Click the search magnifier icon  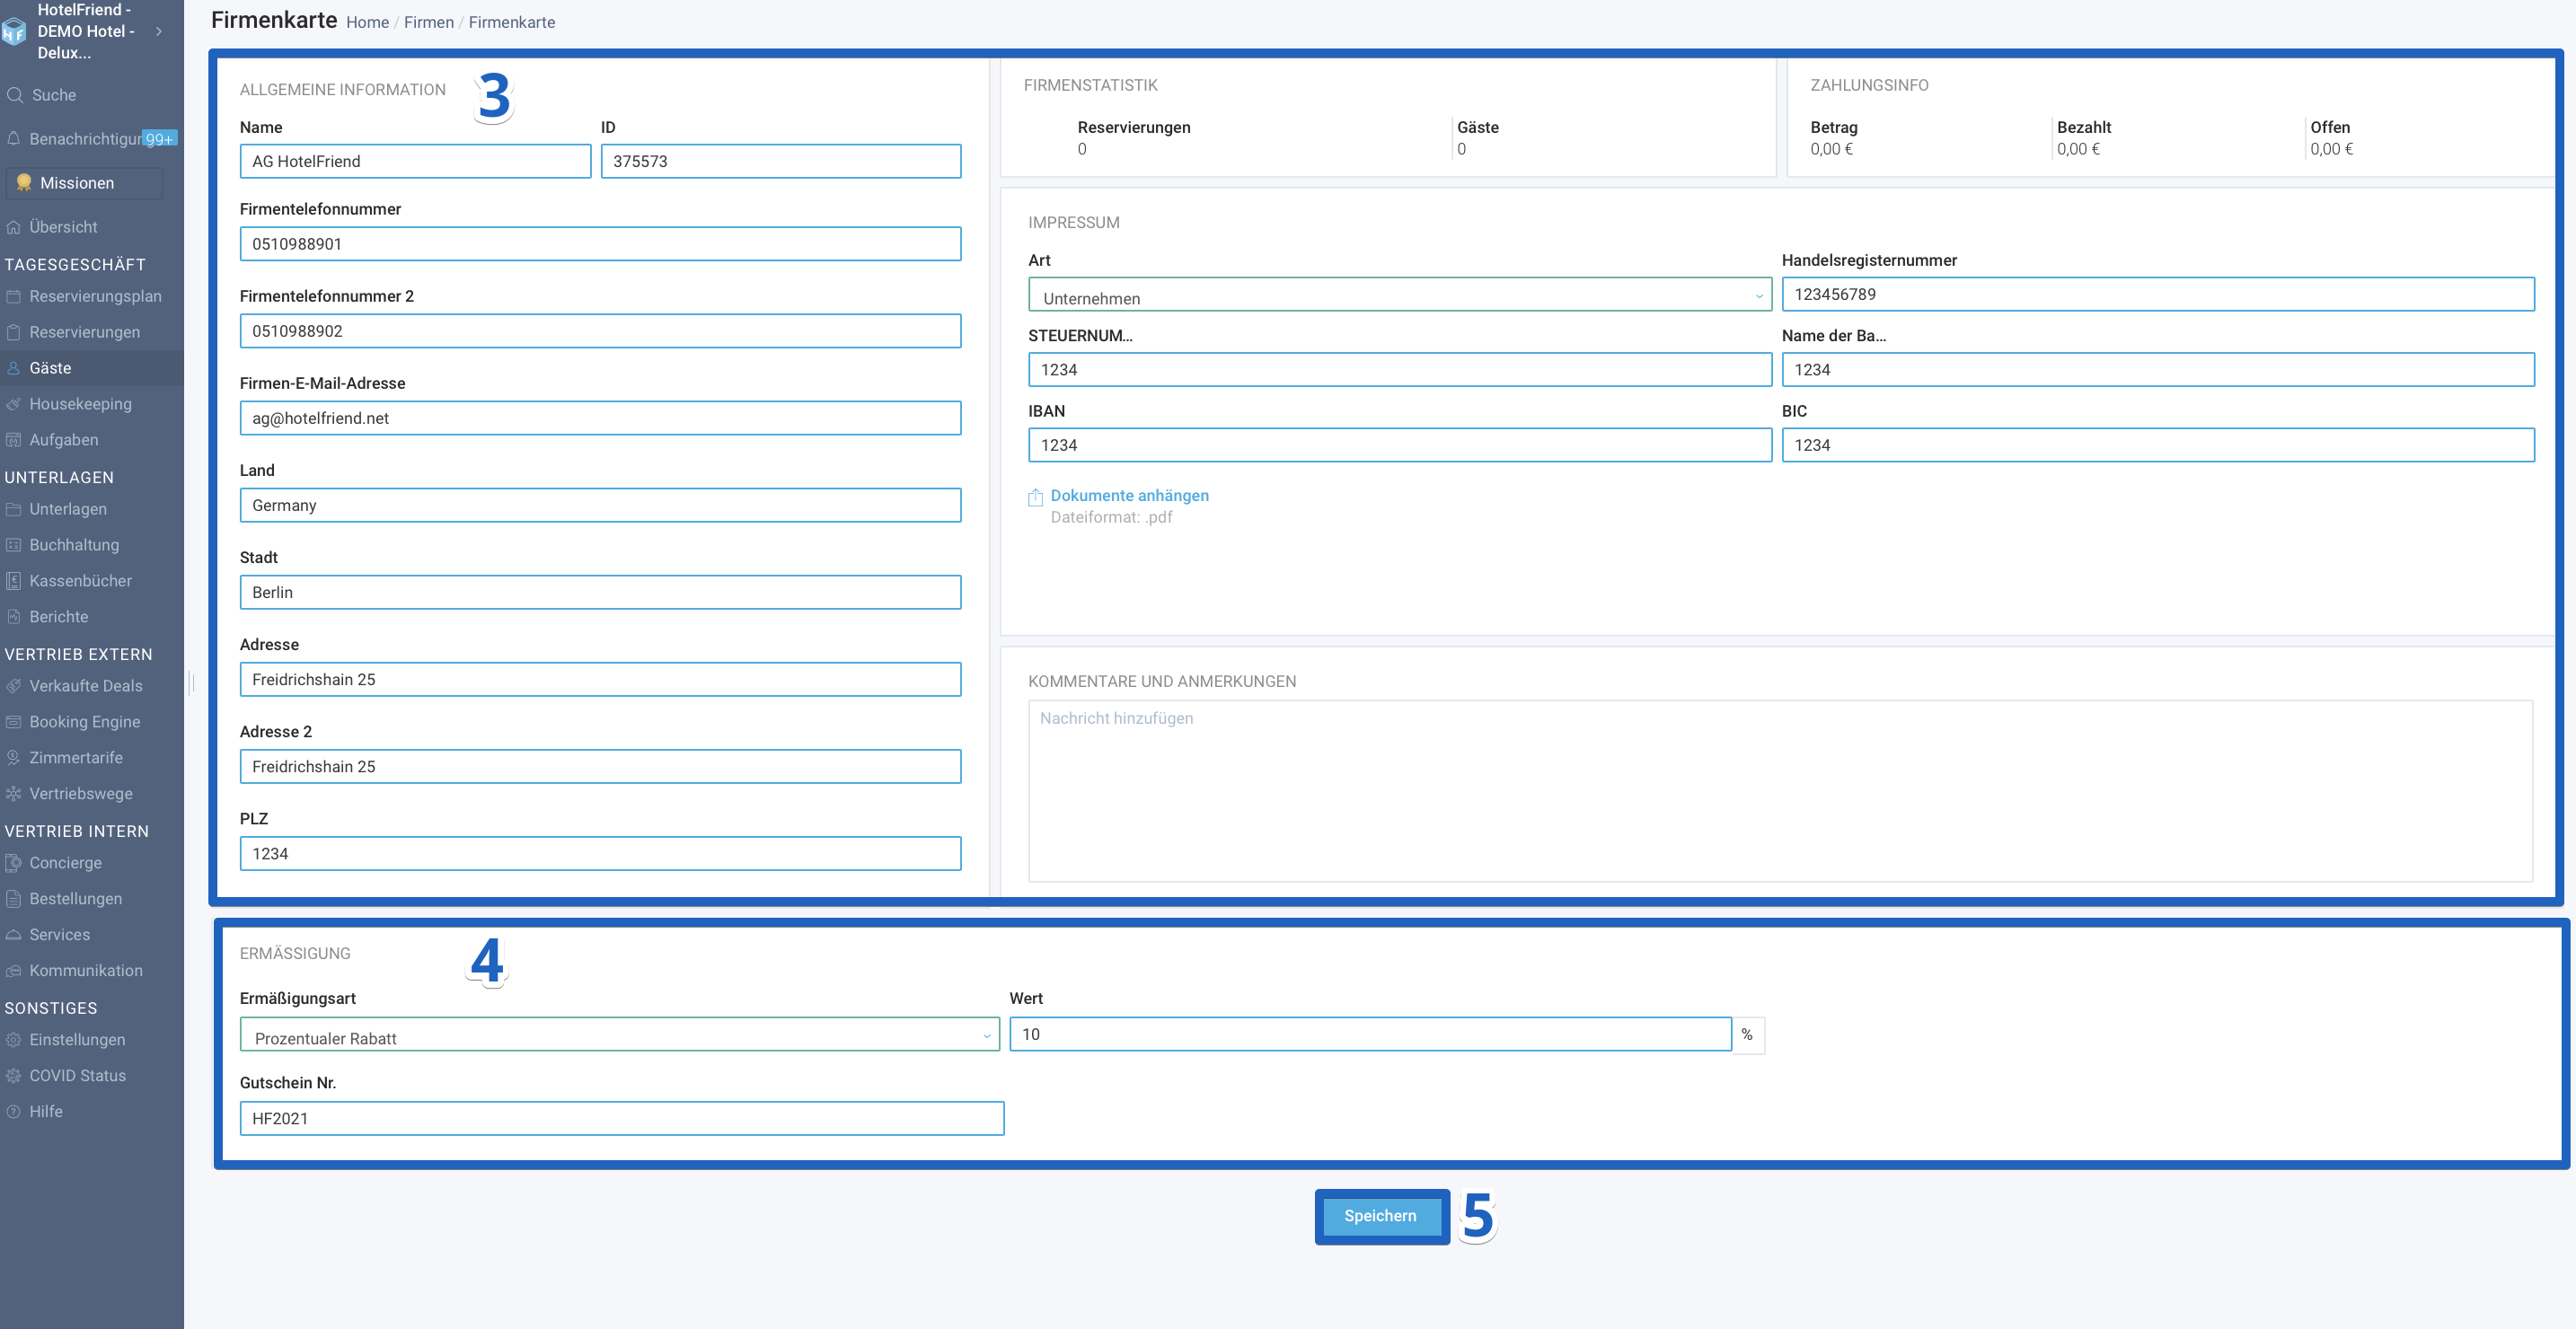[14, 95]
